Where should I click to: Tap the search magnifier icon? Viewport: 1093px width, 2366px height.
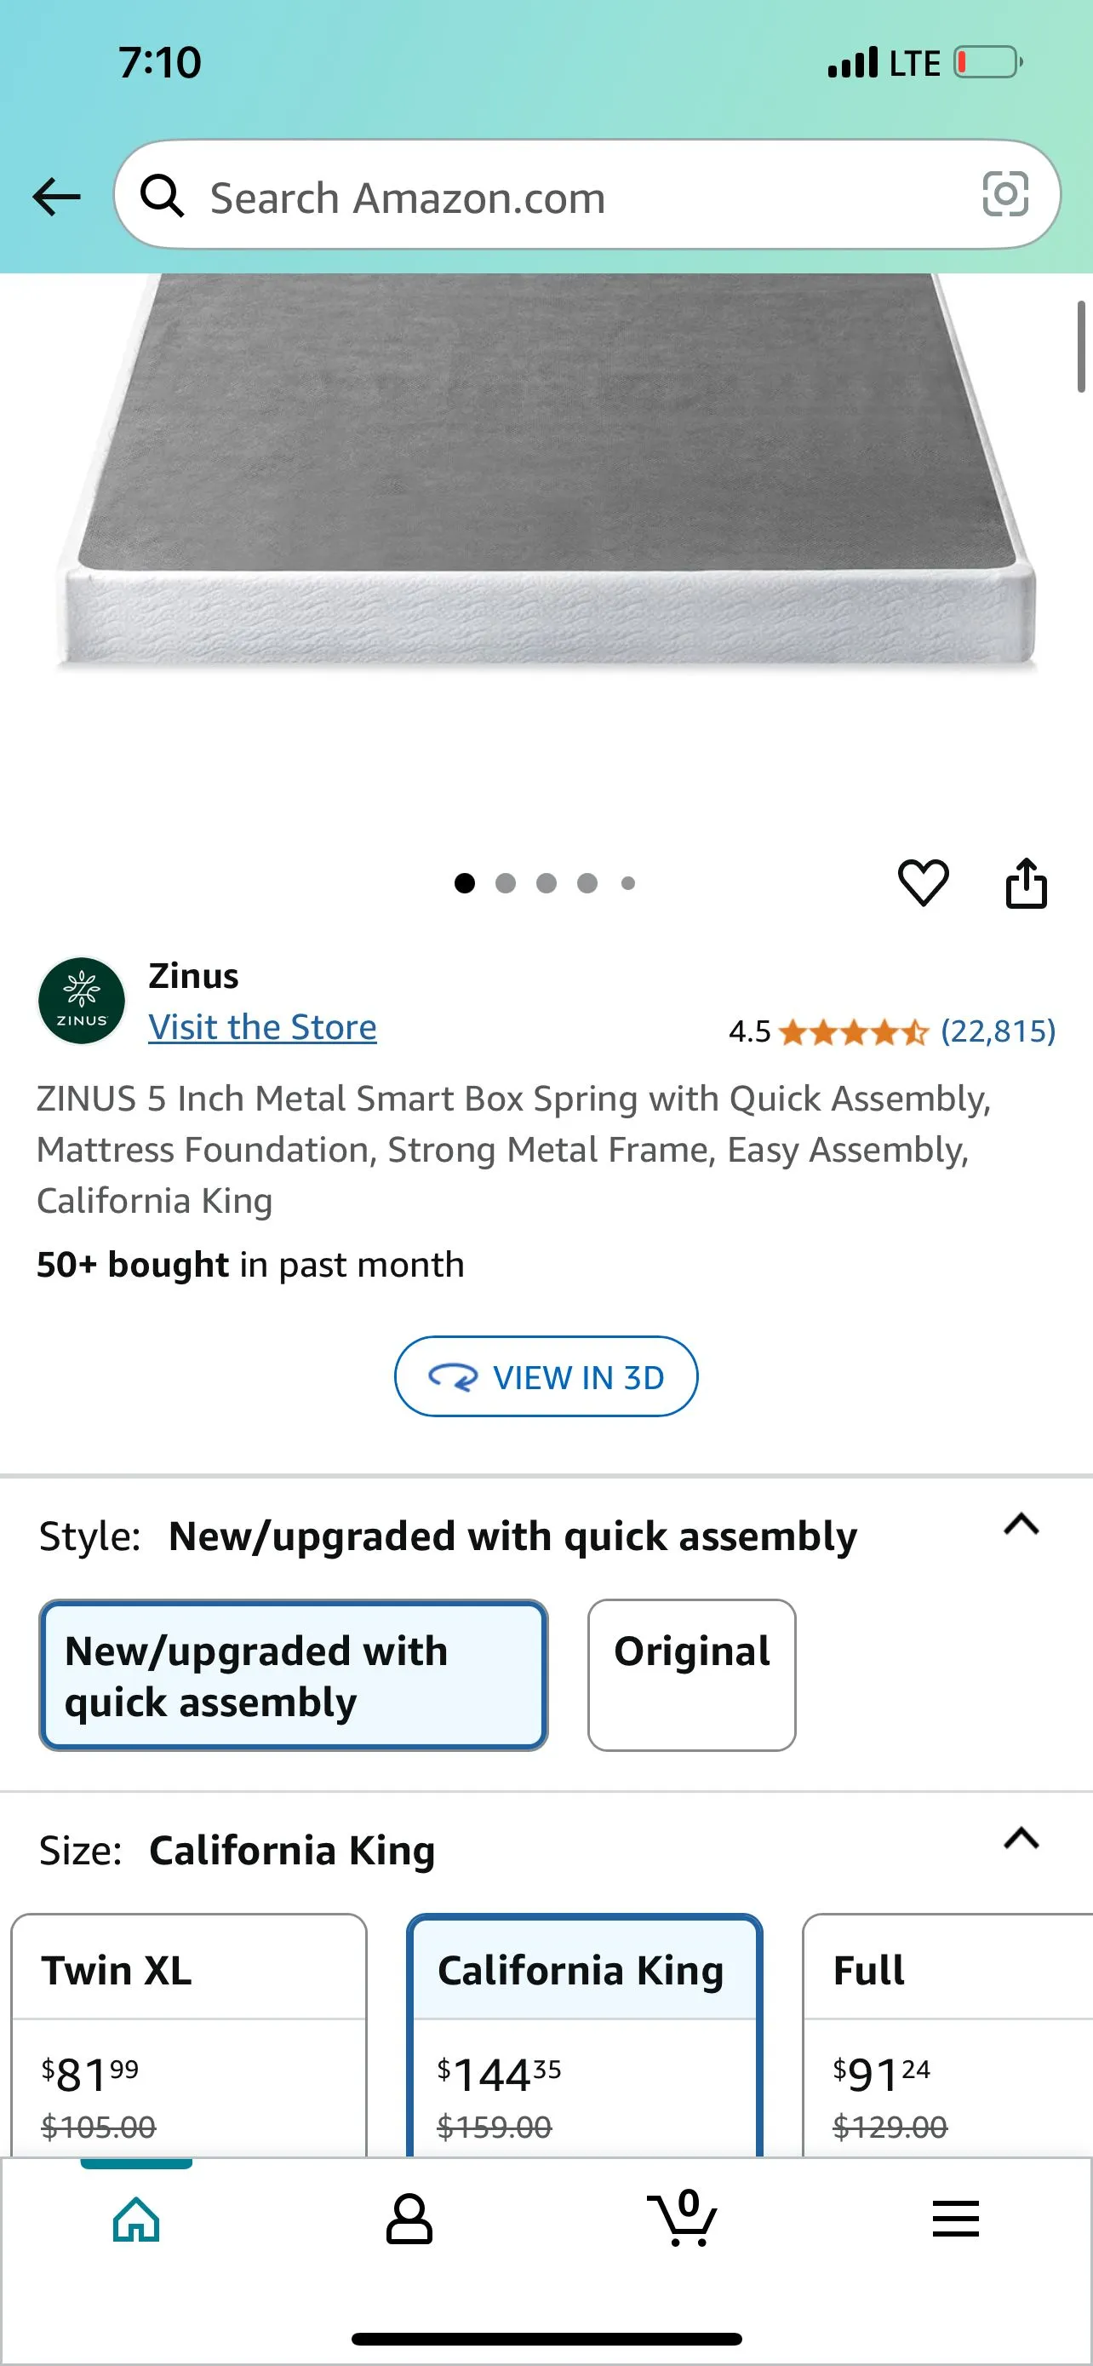pyautogui.click(x=162, y=196)
